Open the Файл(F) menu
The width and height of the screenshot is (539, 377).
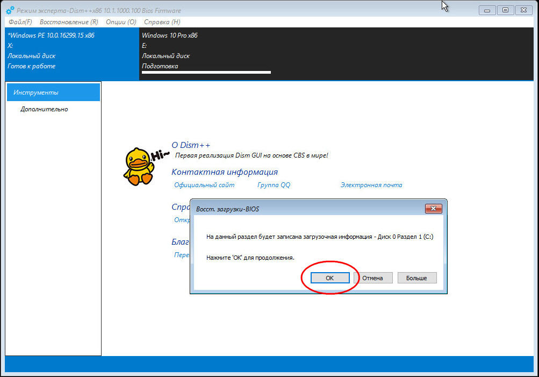click(x=20, y=22)
